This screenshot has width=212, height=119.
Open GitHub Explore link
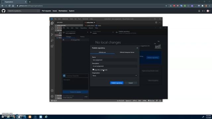(x=72, y=11)
